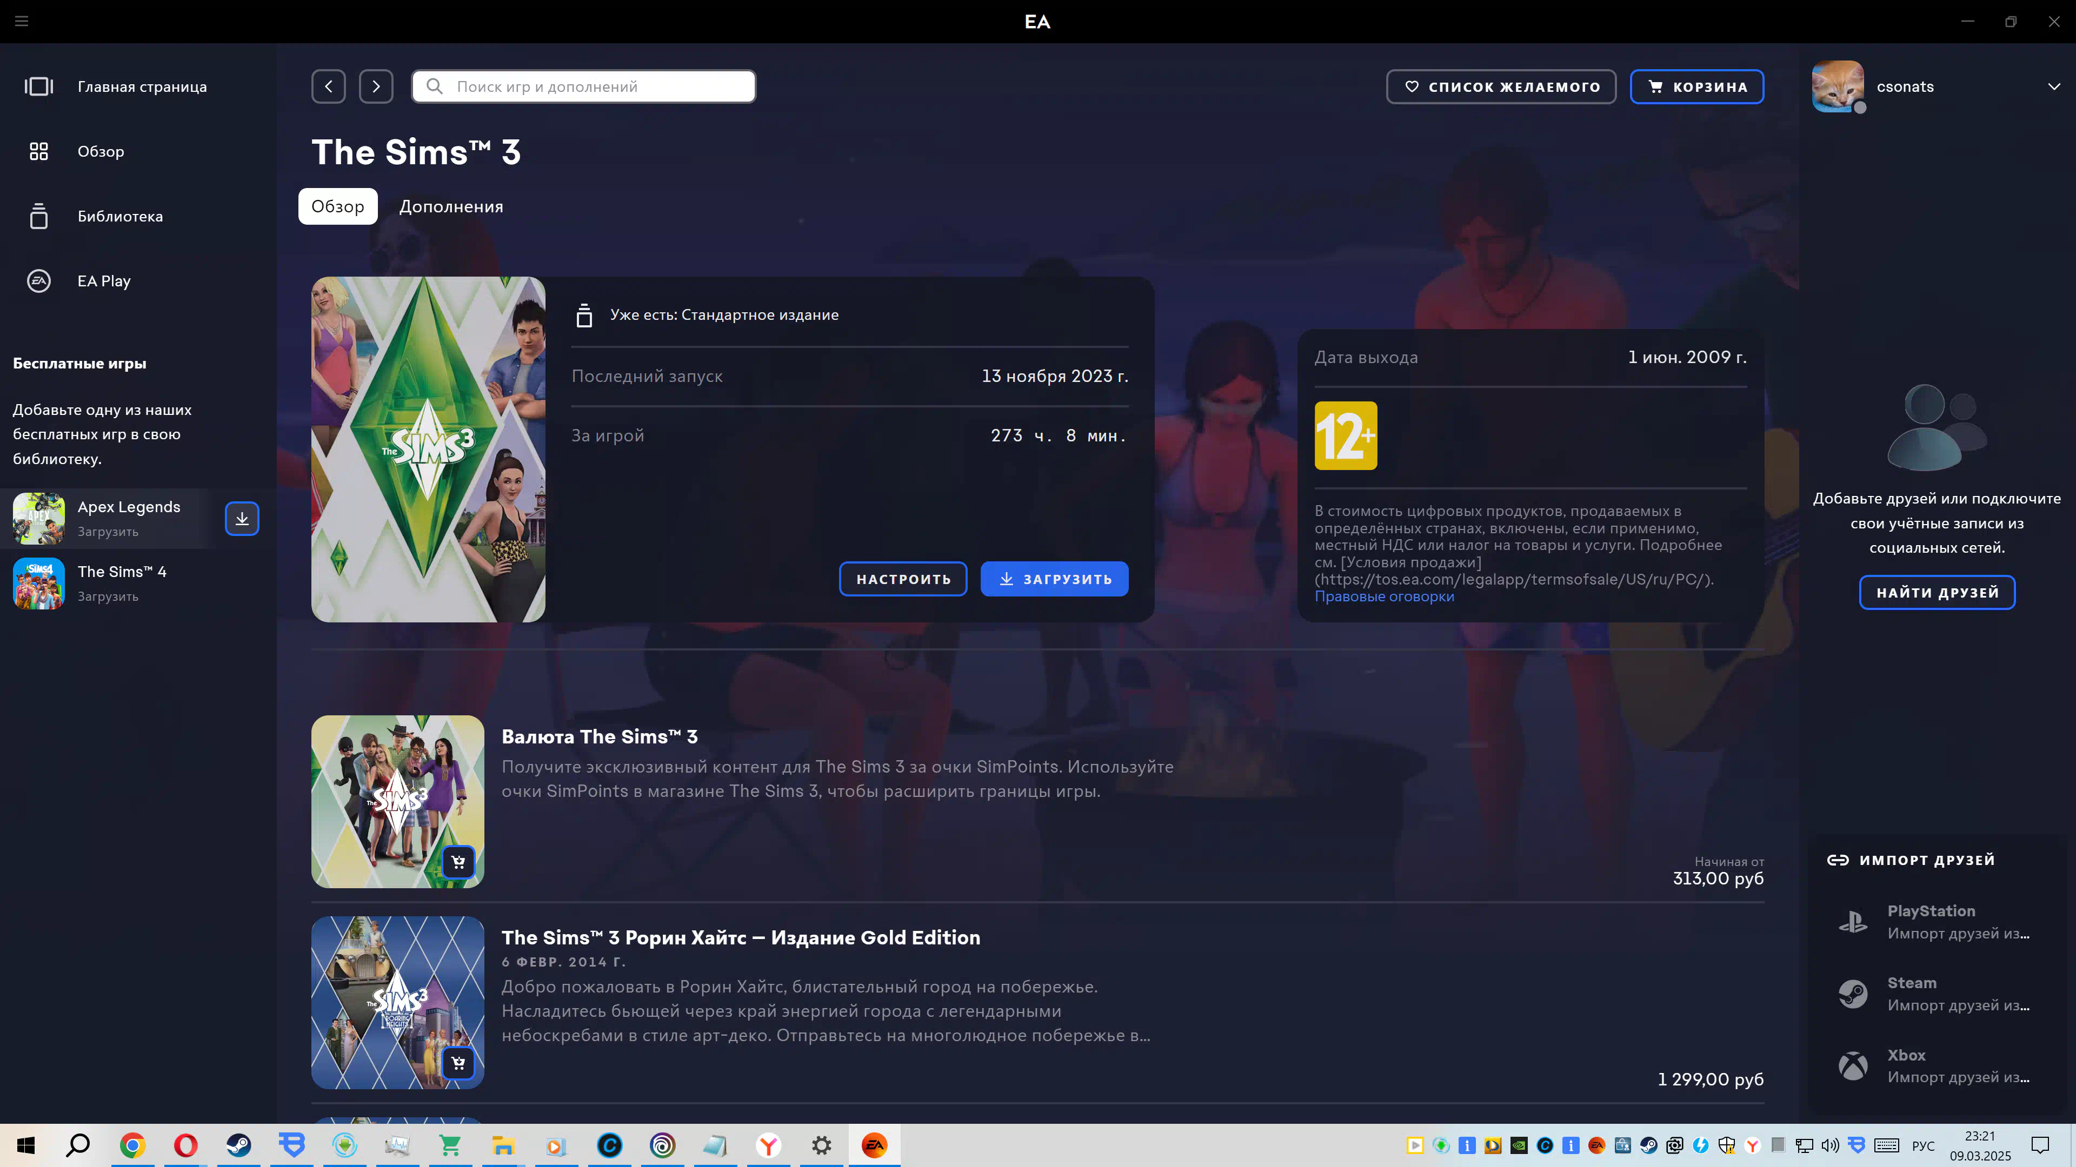Open Список желаемого wishlist
This screenshot has width=2076, height=1167.
1501,86
